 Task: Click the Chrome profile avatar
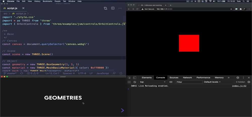[245, 9]
